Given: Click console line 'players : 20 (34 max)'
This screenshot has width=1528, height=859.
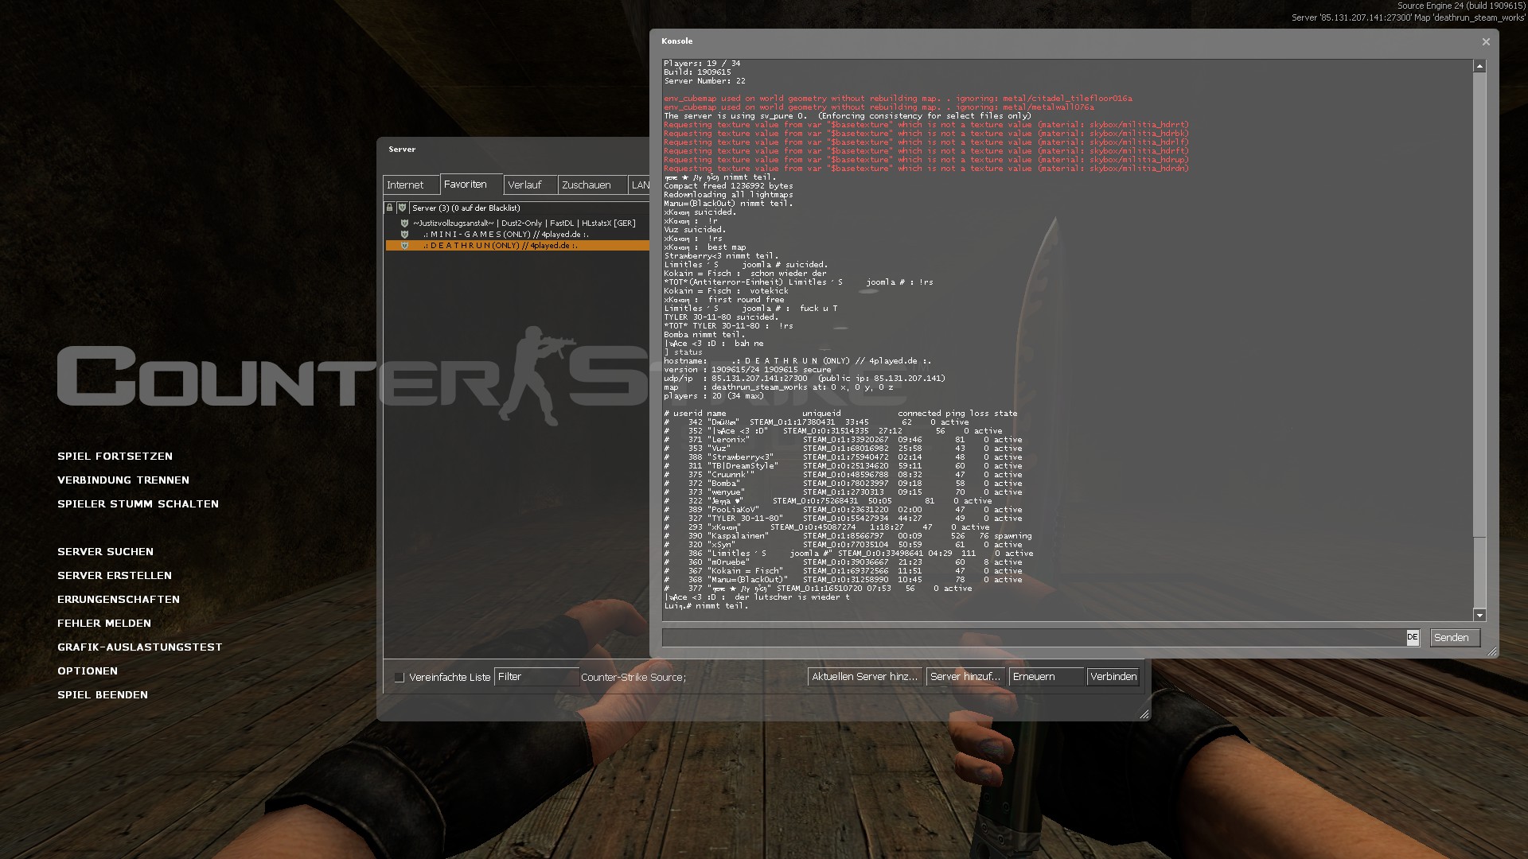Looking at the screenshot, I should click(x=714, y=396).
